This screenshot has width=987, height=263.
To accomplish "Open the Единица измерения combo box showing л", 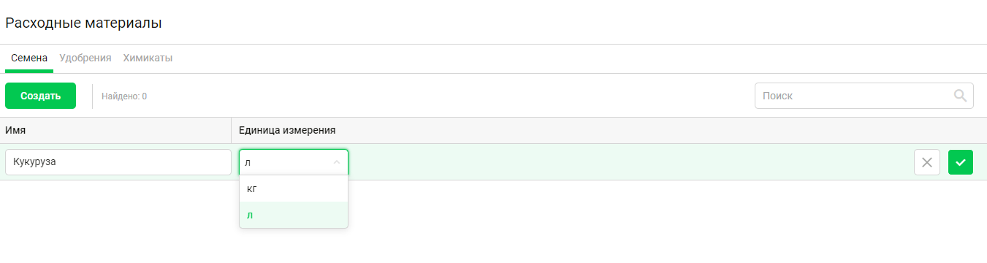I will 294,162.
